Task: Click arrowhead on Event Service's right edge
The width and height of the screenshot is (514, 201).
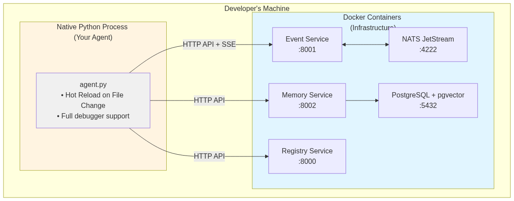Action: tap(344, 45)
